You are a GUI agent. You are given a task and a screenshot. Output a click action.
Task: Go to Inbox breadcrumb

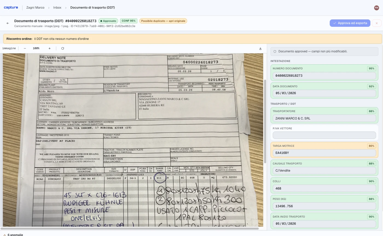(x=57, y=8)
